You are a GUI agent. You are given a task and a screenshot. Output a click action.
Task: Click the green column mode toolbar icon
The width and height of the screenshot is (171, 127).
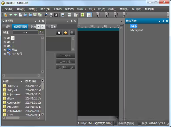pyautogui.click(x=82, y=15)
